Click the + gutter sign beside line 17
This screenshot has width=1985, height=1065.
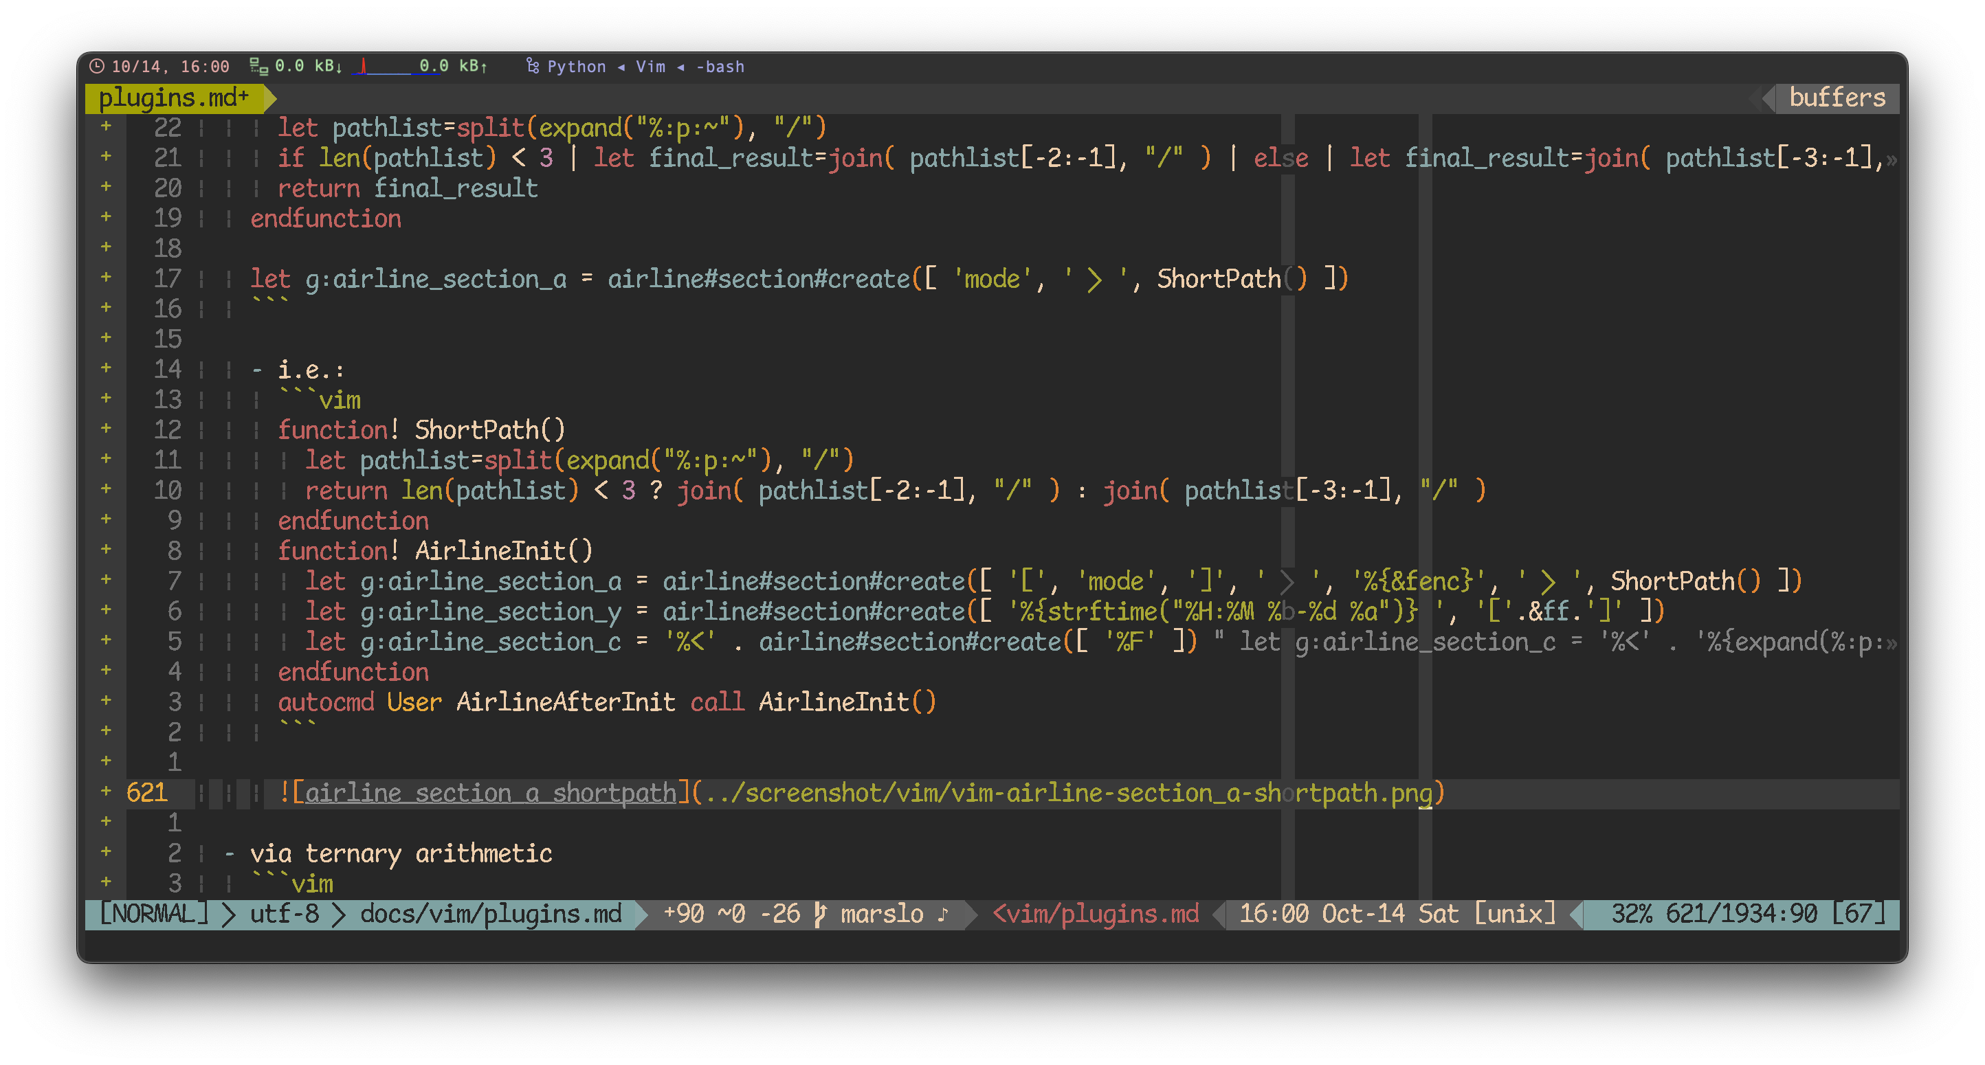pos(106,276)
